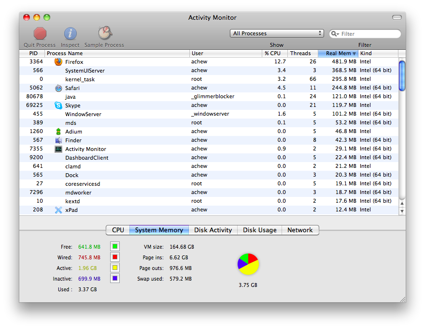Click the Safari compass icon
The height and width of the screenshot is (329, 425).
pos(58,88)
